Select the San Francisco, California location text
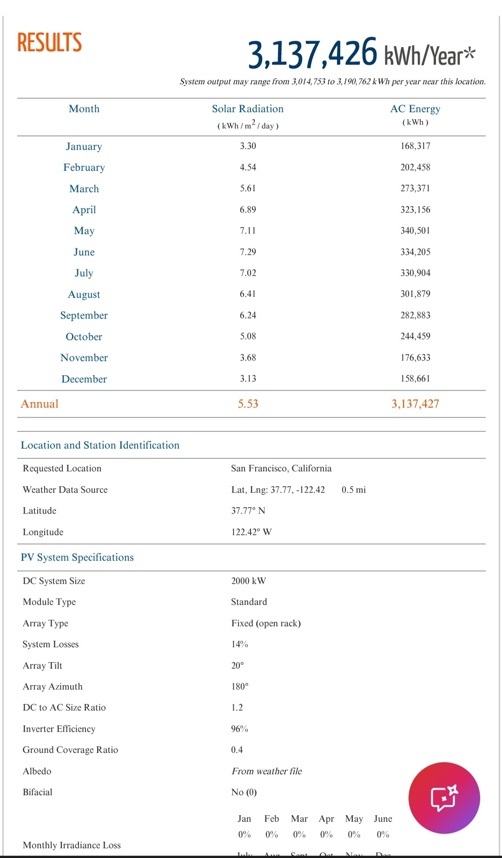502x858 pixels. (x=281, y=469)
